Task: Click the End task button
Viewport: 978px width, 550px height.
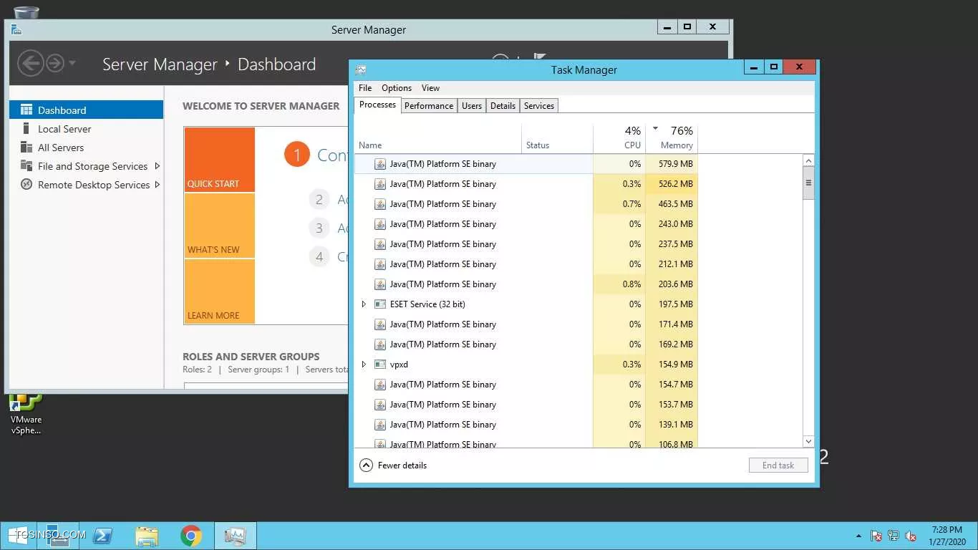Action: 778,465
